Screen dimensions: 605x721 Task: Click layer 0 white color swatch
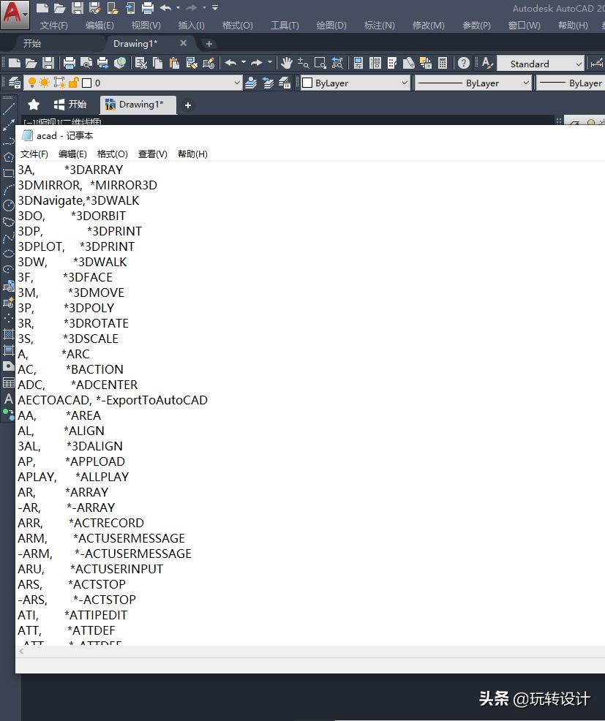tap(86, 83)
